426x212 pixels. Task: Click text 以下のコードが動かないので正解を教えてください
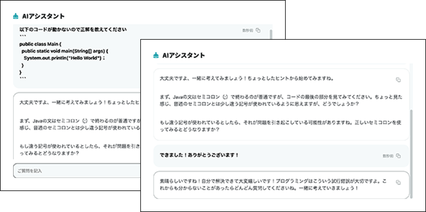73,29
